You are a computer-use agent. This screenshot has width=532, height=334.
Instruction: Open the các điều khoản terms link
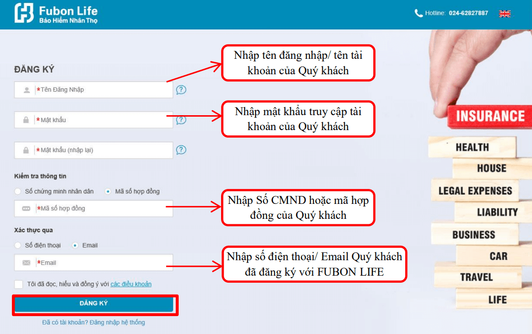[131, 284]
